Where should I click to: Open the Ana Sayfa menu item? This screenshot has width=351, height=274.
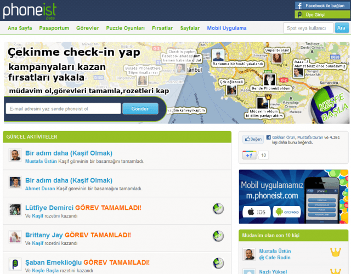(20, 28)
